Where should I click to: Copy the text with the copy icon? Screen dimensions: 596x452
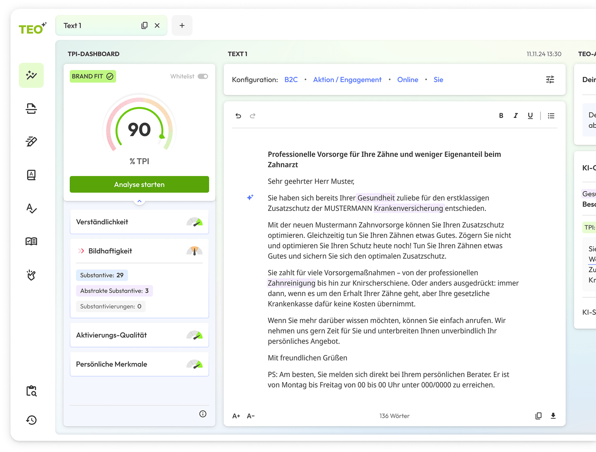[538, 416]
